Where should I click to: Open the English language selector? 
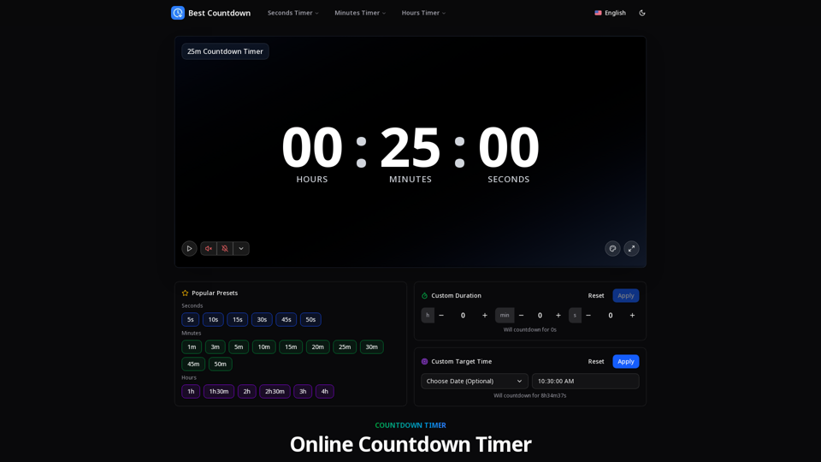click(x=610, y=13)
